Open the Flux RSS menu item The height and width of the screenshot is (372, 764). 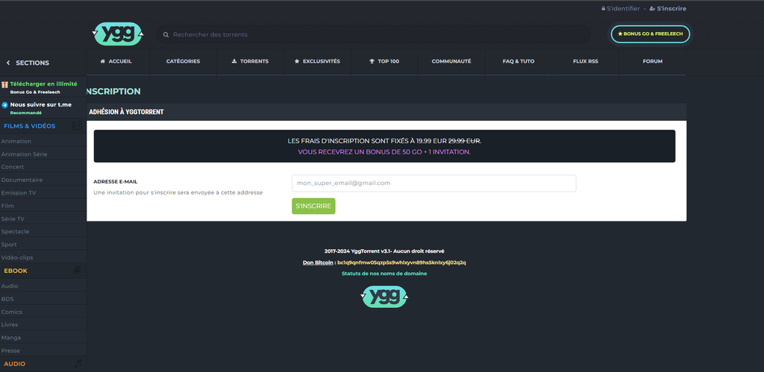586,61
